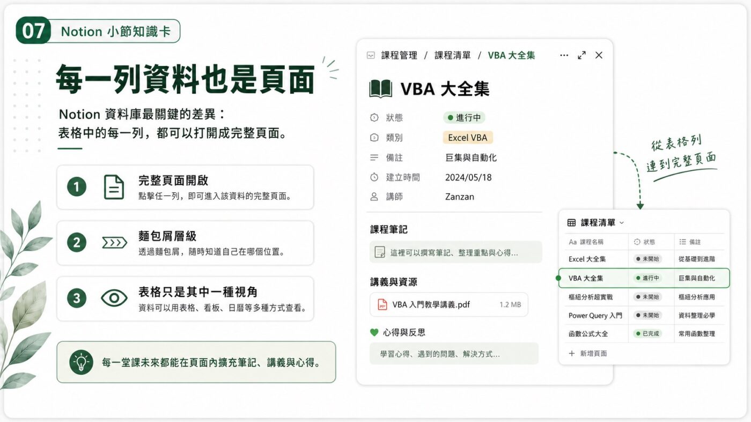Click the list icon in 備註 column header
This screenshot has height=422, width=751.
(x=682, y=242)
